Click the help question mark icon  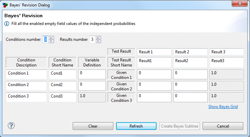[11, 126]
